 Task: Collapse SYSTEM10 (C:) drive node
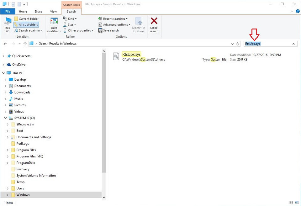click(5, 118)
